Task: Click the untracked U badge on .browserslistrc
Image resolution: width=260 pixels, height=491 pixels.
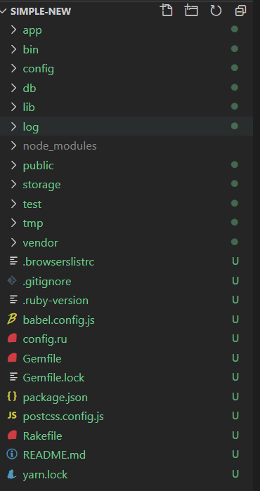Action: coord(235,261)
